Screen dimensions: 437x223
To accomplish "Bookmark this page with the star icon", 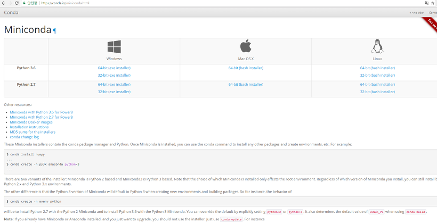I will pyautogui.click(x=433, y=3).
